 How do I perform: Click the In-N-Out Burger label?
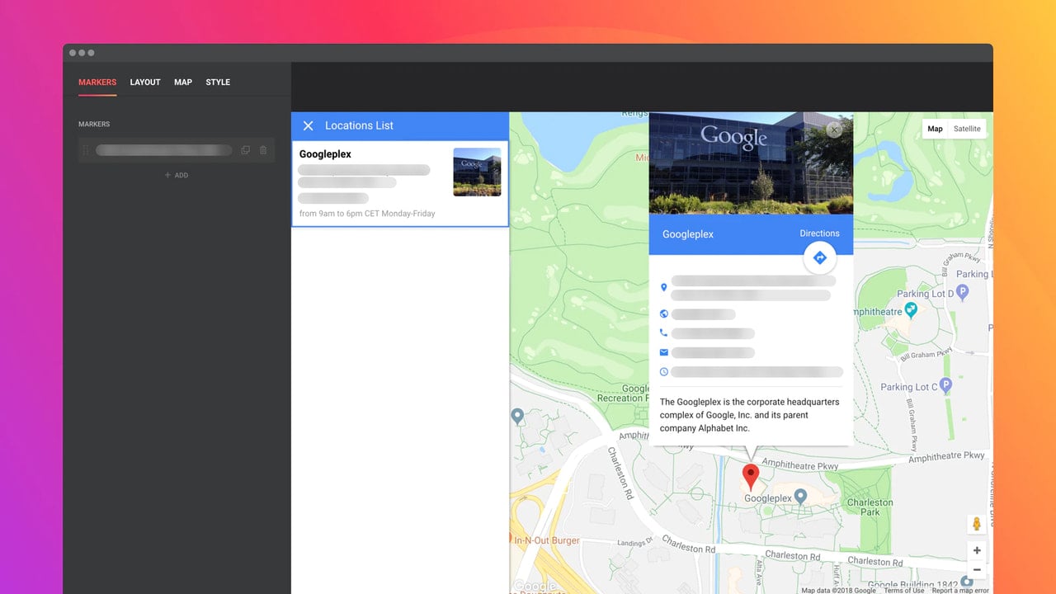pyautogui.click(x=547, y=541)
